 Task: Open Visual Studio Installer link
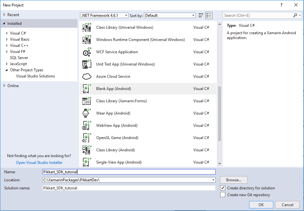point(39,162)
